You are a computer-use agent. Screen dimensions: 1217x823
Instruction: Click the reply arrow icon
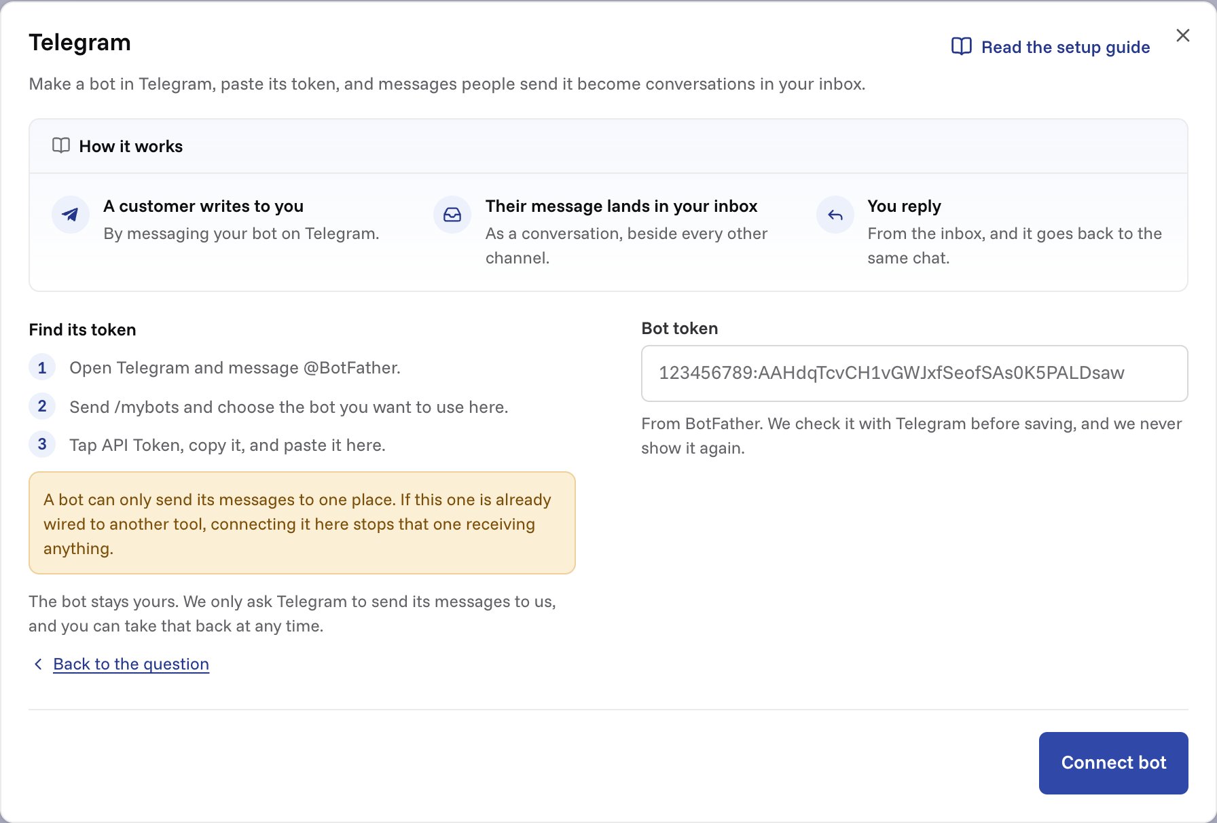pos(835,215)
